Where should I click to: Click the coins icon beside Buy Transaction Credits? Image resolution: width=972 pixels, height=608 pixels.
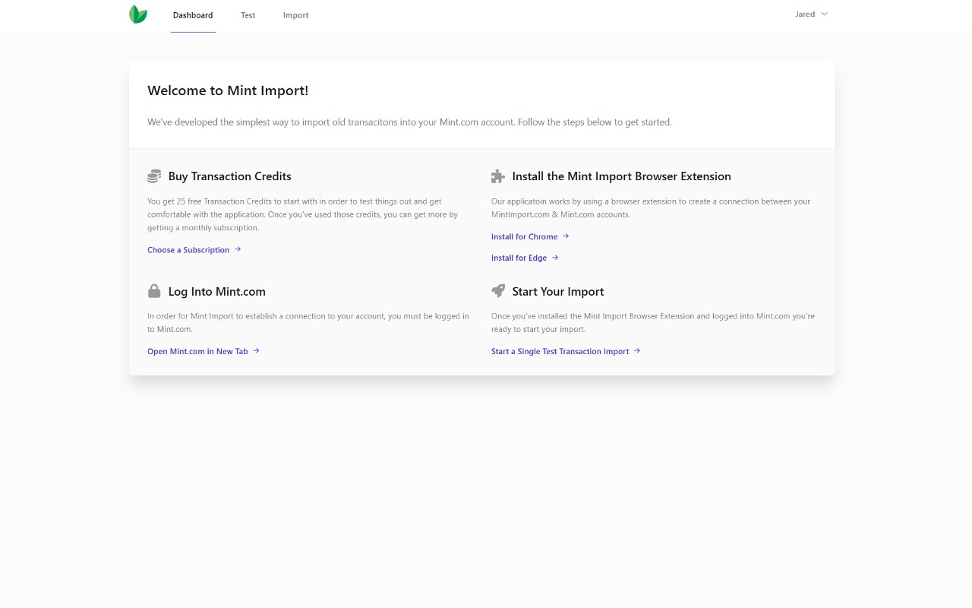[x=154, y=176]
